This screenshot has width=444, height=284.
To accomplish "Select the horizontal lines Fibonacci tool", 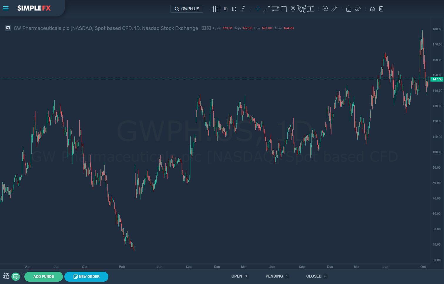I will click(x=275, y=9).
